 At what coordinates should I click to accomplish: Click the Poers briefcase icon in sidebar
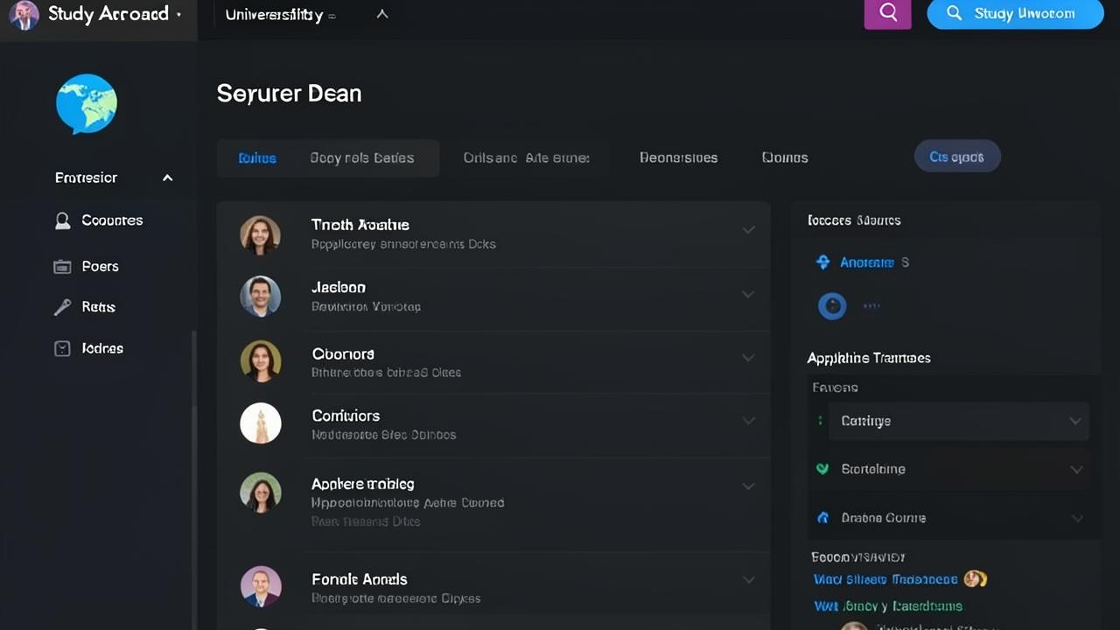(62, 267)
